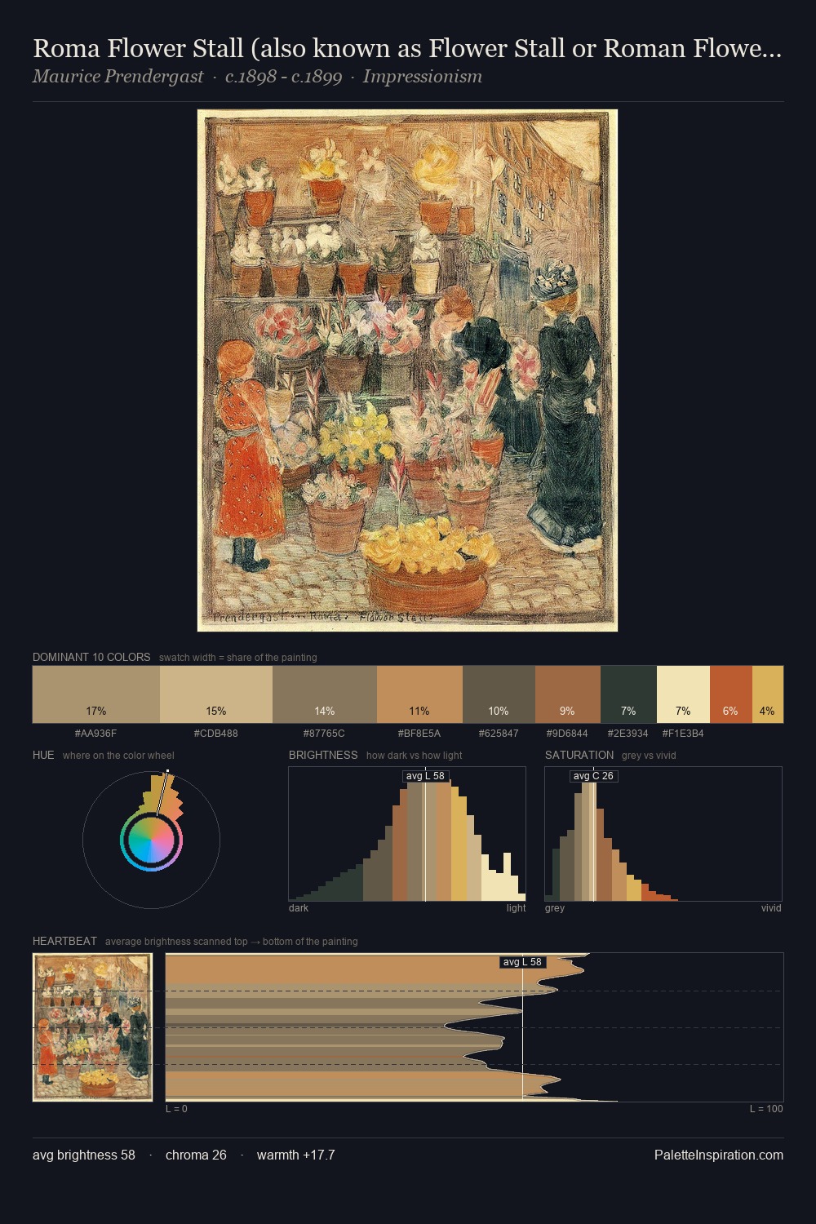Click the Impressionism style label
This screenshot has height=1224, width=816.
click(x=423, y=77)
